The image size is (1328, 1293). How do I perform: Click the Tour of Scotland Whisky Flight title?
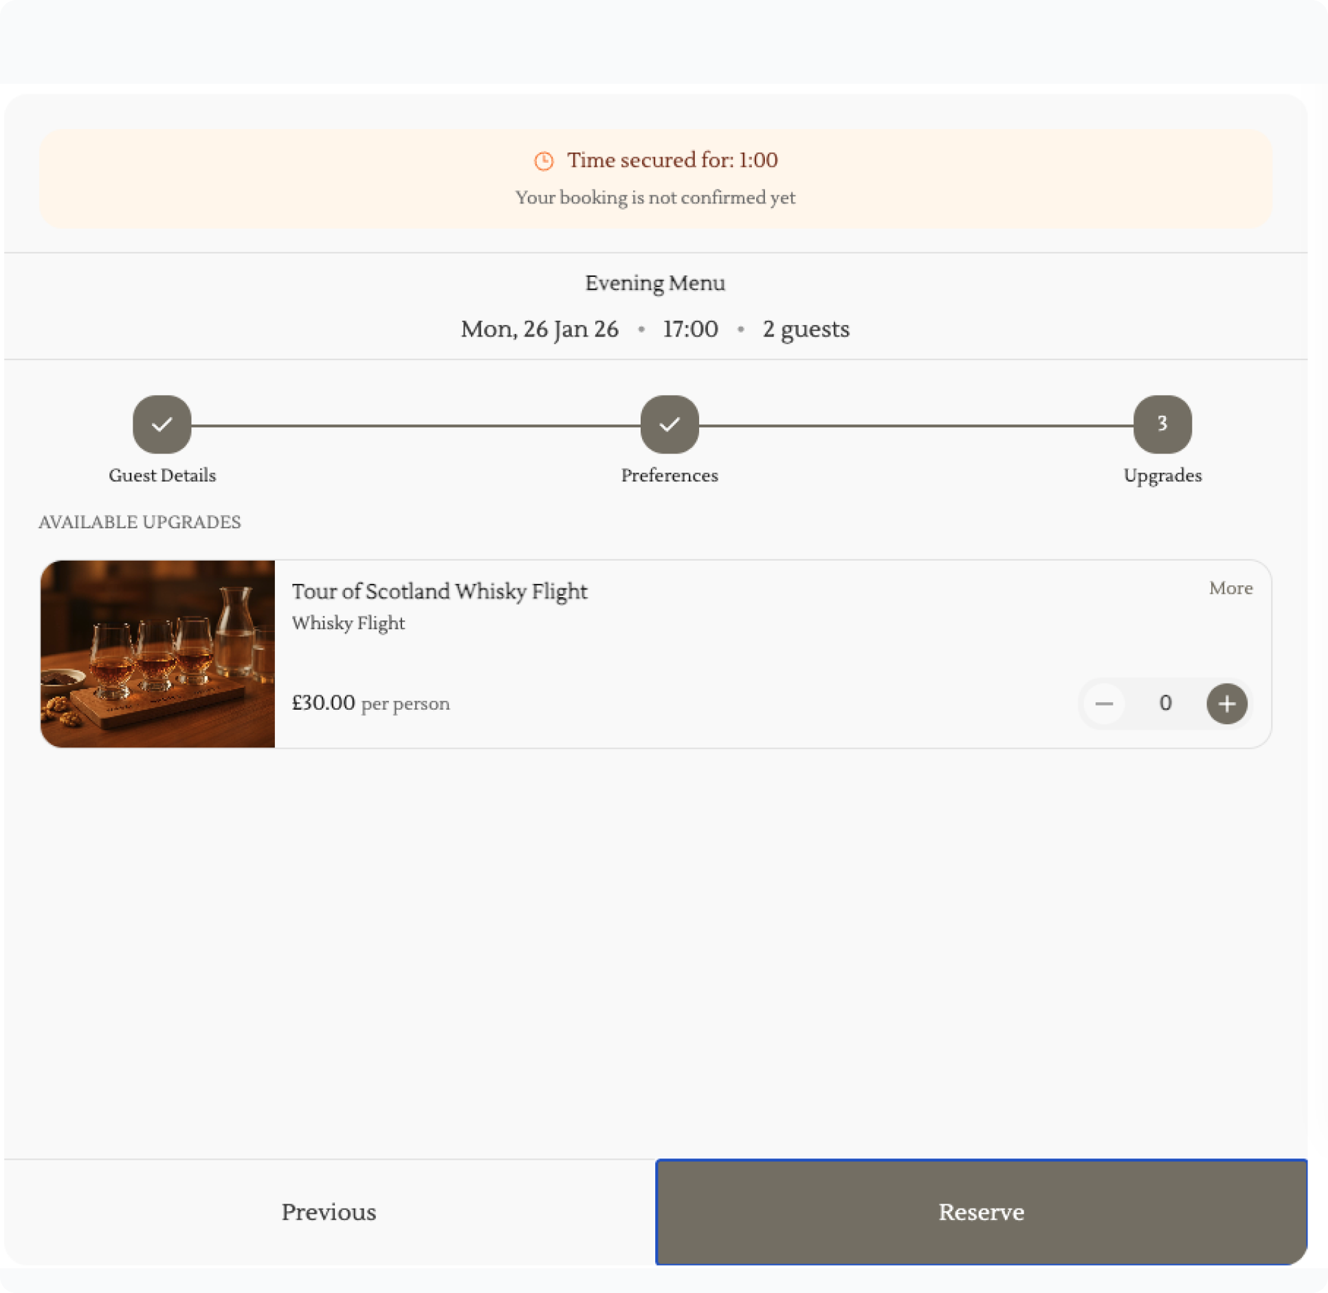(x=439, y=592)
